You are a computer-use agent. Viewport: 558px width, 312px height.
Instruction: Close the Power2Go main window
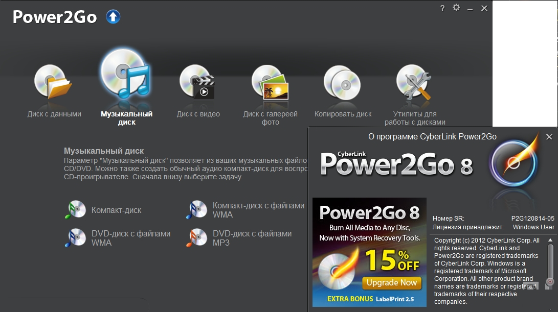coord(484,8)
